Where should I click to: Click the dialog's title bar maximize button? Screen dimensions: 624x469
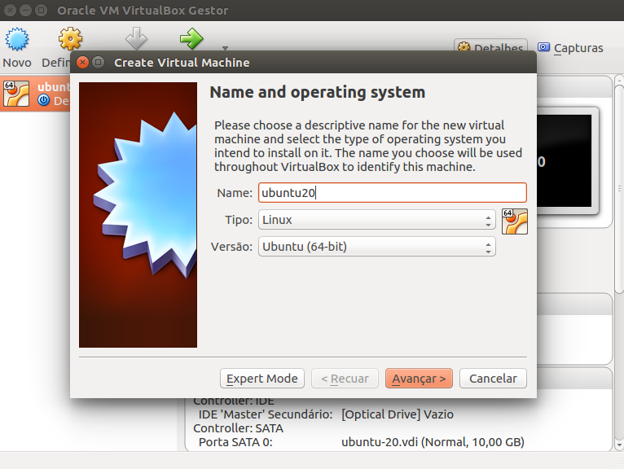click(x=98, y=62)
